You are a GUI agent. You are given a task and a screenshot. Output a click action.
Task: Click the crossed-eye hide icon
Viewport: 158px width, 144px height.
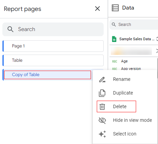click(x=102, y=120)
